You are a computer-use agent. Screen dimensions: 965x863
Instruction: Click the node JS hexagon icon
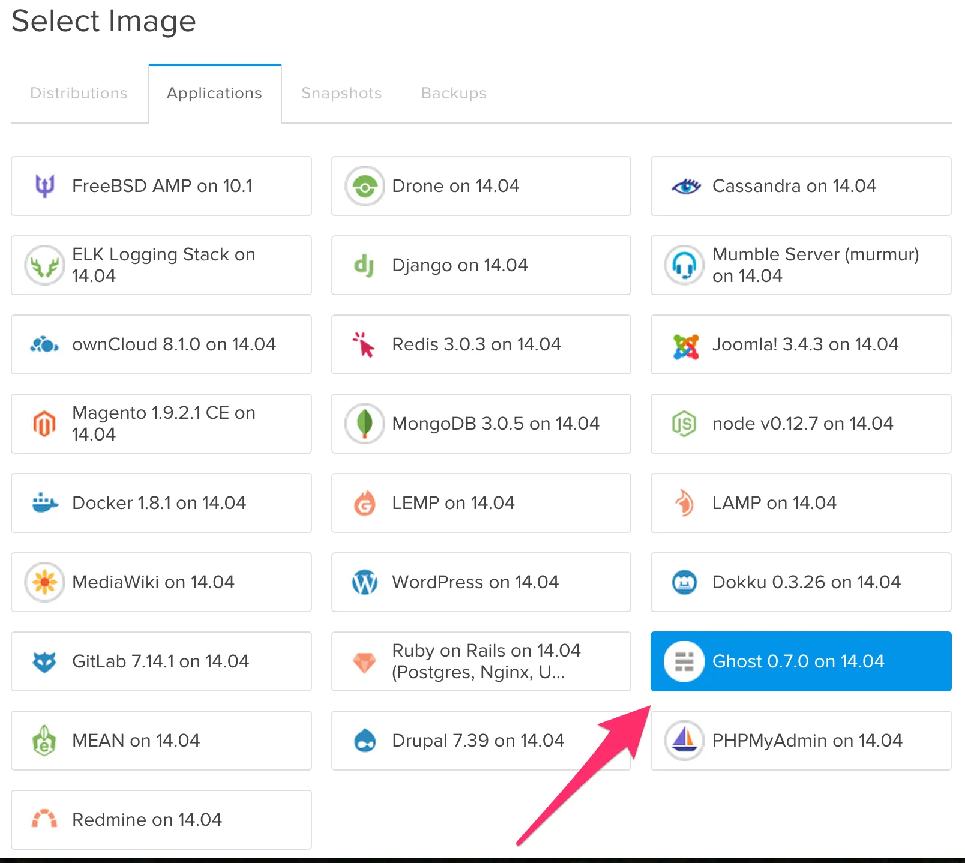point(684,424)
